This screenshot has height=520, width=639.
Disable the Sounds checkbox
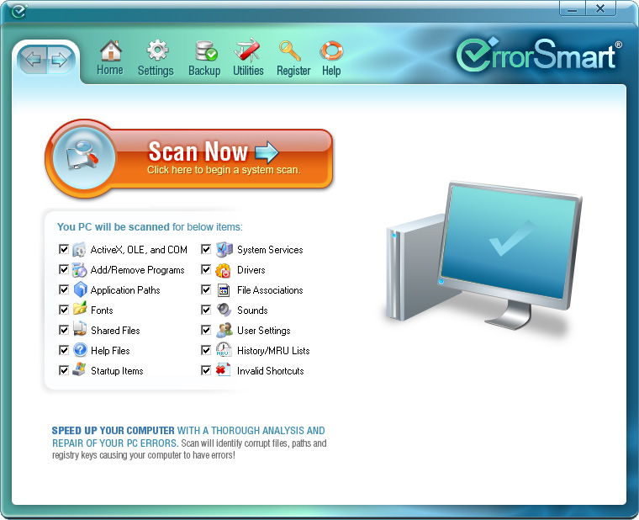pyautogui.click(x=206, y=310)
